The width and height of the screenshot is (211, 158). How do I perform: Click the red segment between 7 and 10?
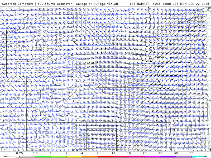click(x=105, y=157)
